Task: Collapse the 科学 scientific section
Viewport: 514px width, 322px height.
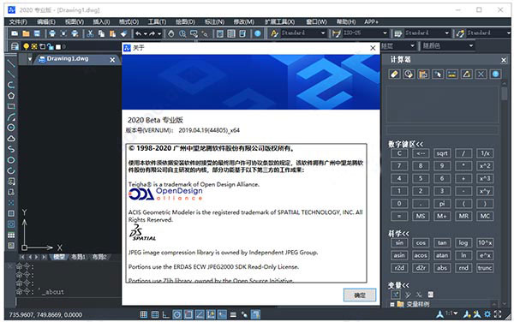Action: (x=398, y=234)
